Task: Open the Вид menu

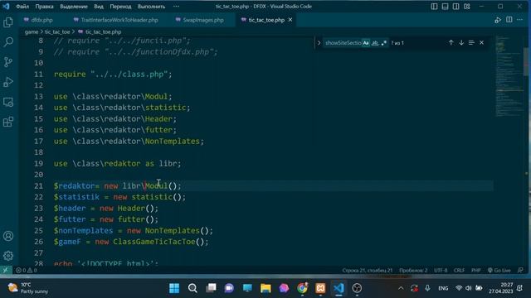Action: coord(99,7)
